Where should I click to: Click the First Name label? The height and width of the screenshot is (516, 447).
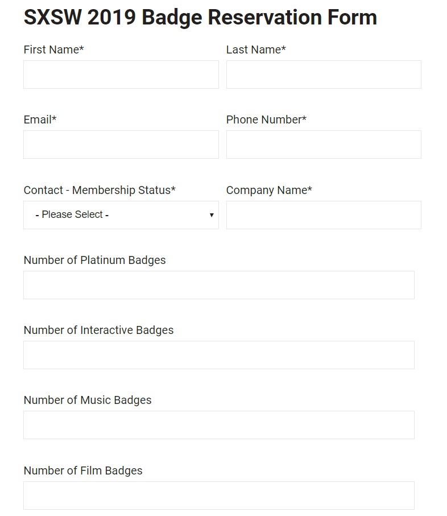coord(53,49)
